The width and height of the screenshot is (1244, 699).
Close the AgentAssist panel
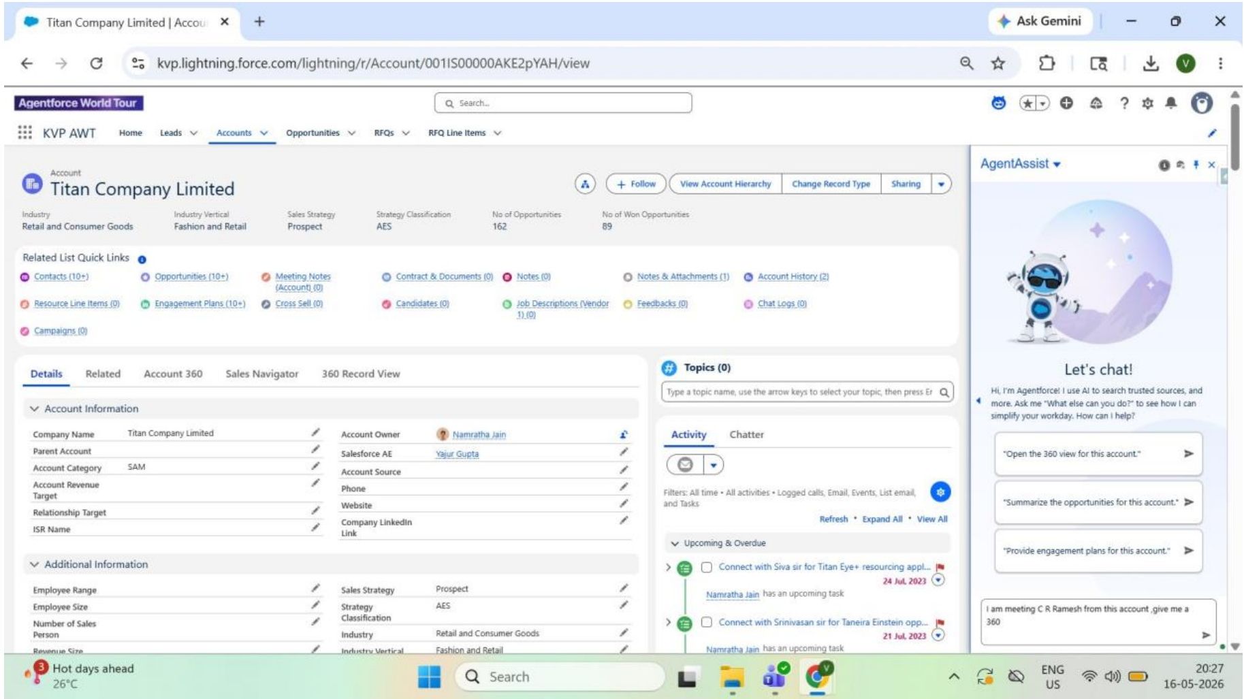pyautogui.click(x=1211, y=165)
